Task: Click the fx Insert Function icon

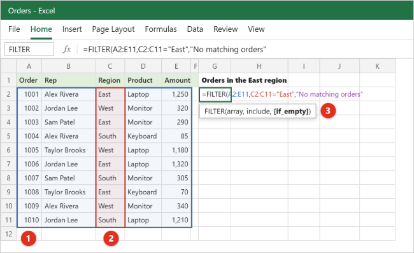Action: coord(67,49)
